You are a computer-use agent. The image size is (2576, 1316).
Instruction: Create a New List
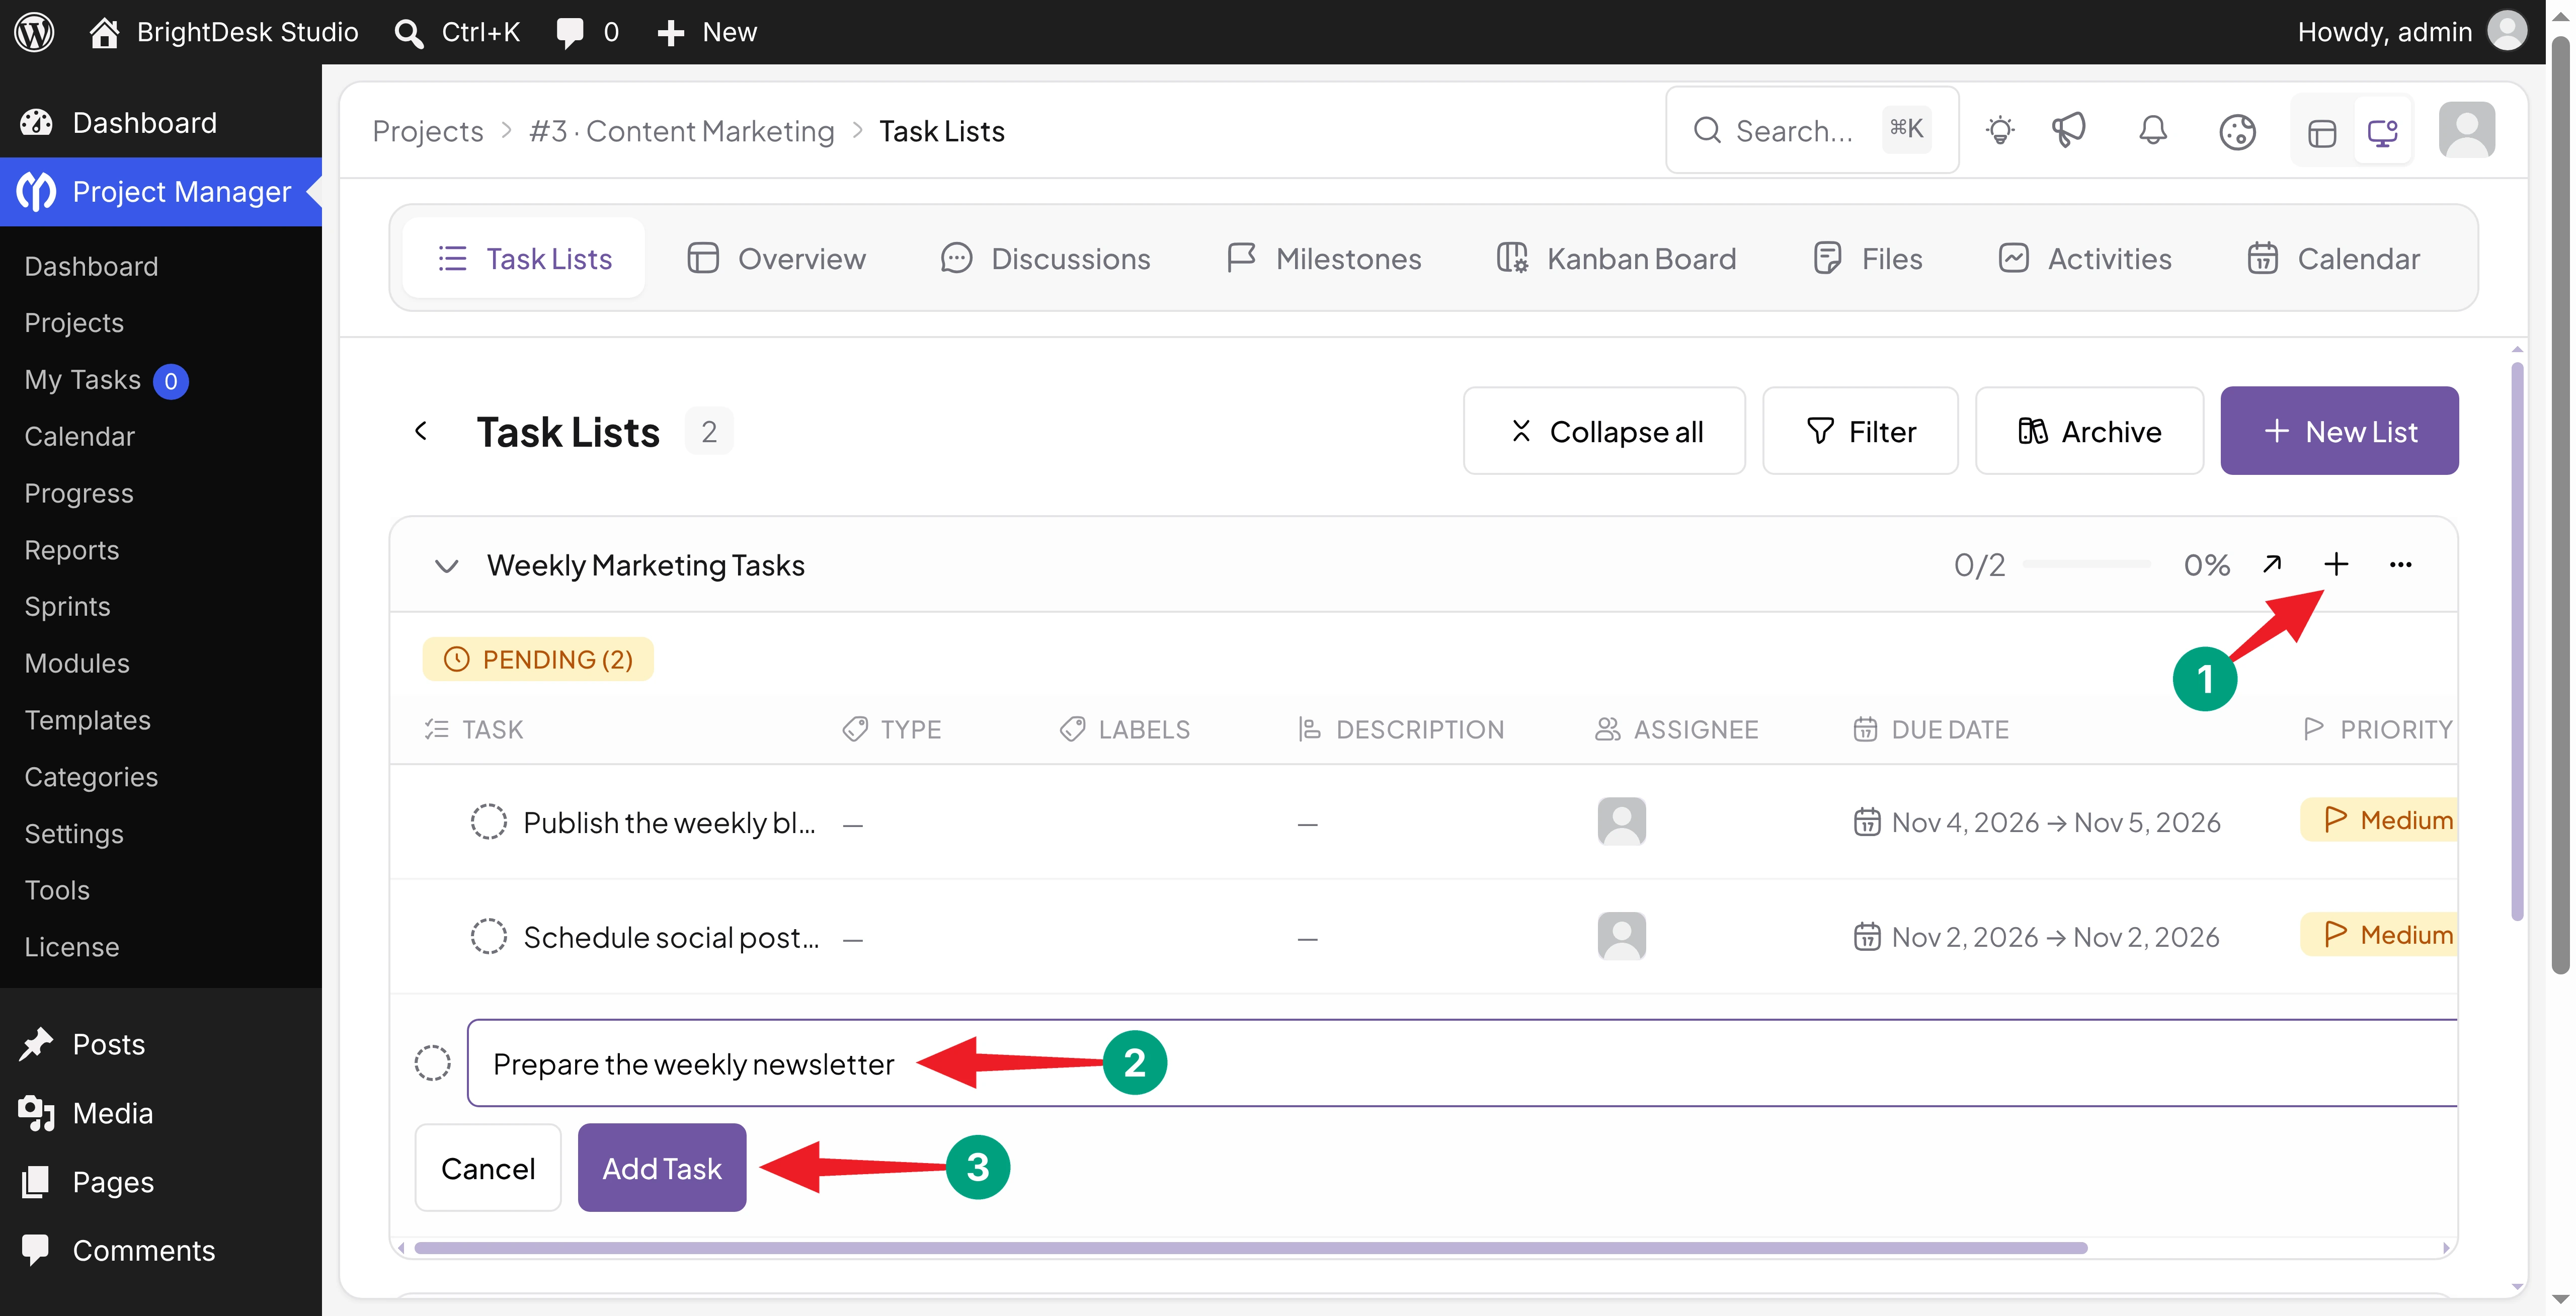click(2339, 431)
